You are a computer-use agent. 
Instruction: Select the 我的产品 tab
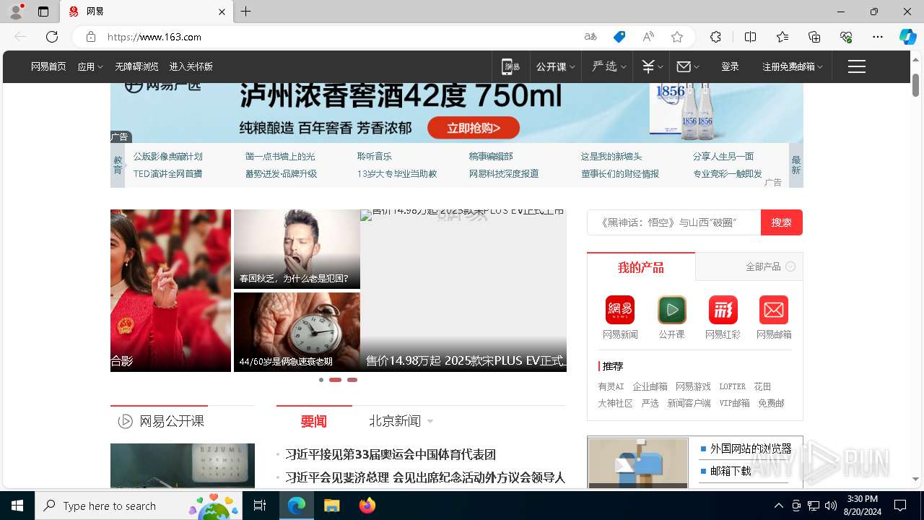pyautogui.click(x=641, y=267)
